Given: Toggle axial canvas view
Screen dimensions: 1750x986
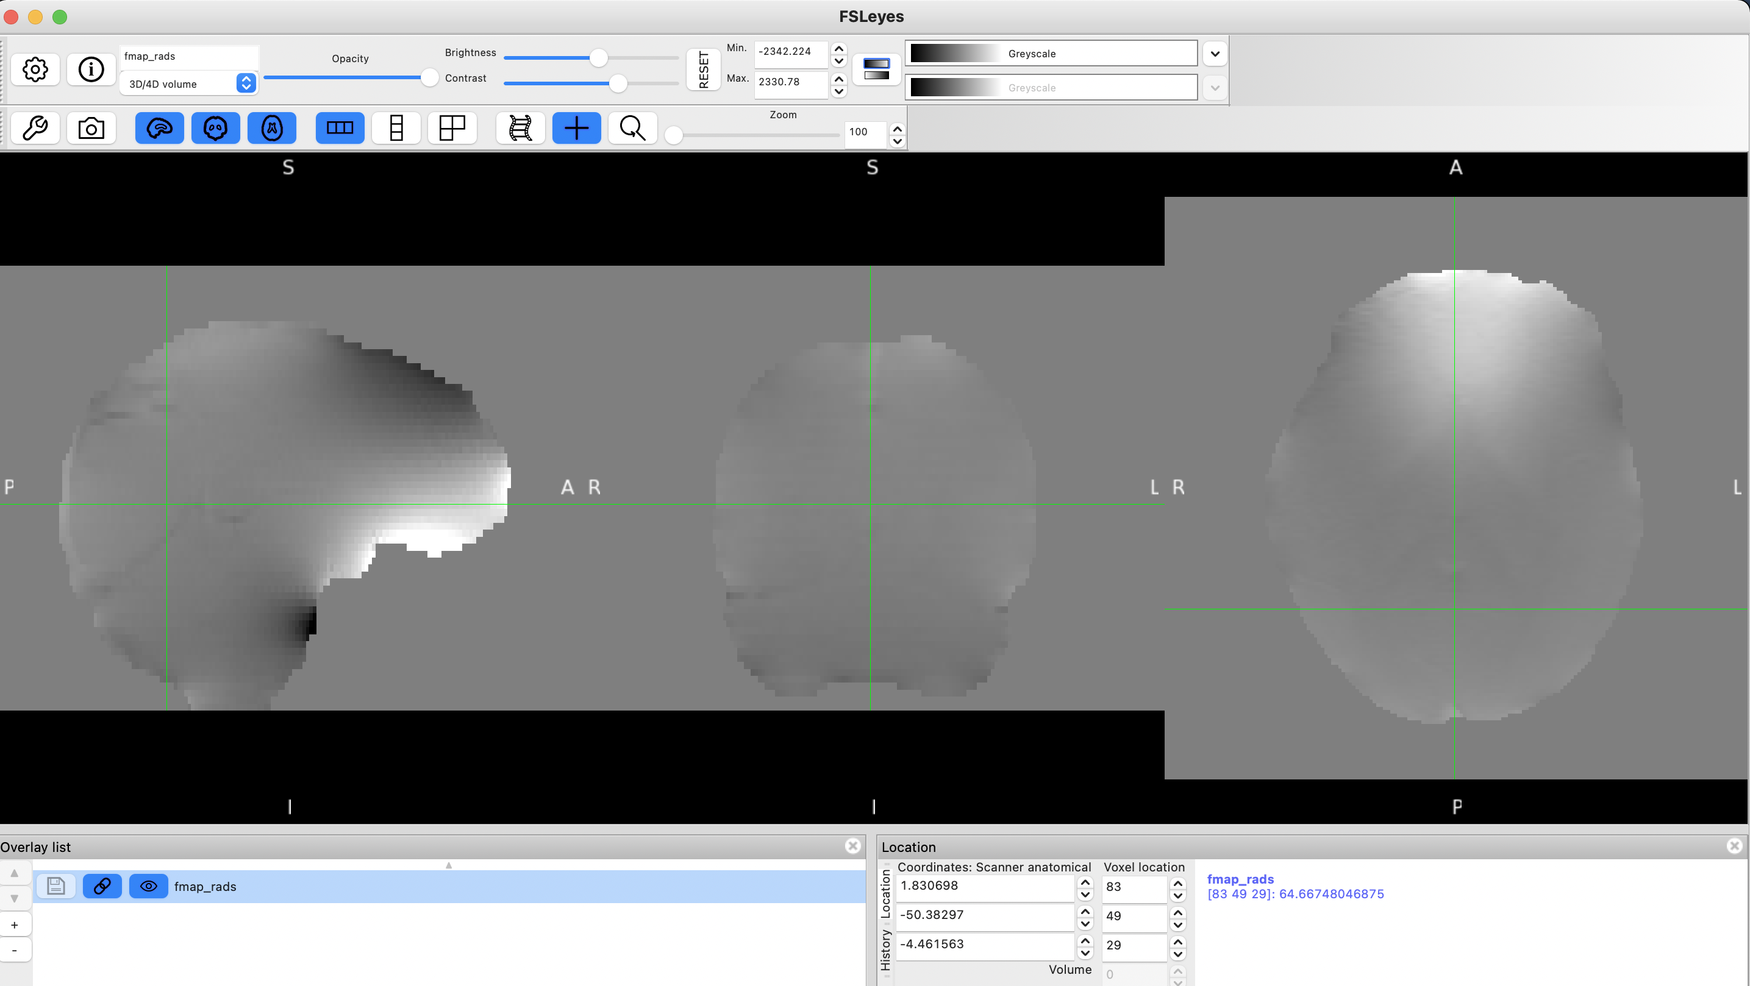Looking at the screenshot, I should pos(272,127).
